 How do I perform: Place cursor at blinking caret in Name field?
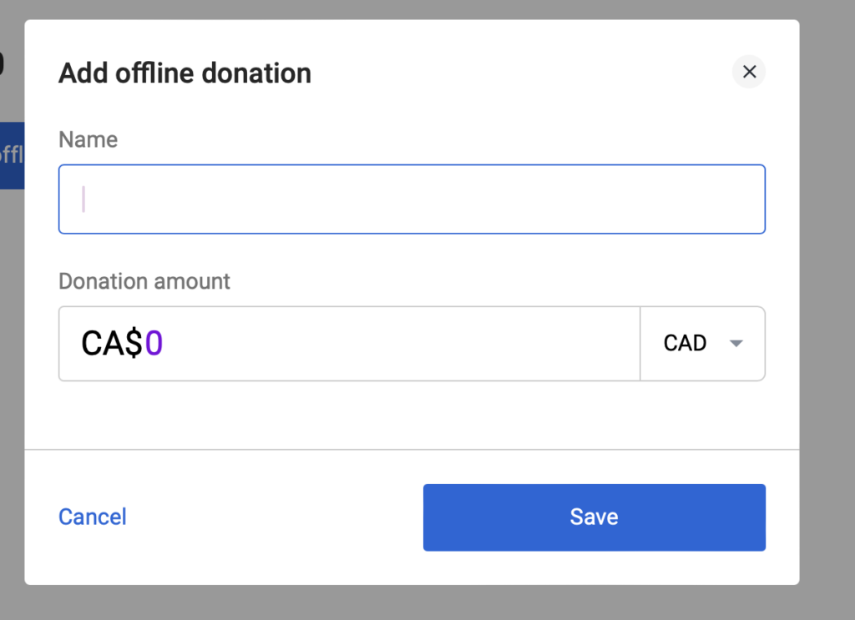[x=83, y=199]
